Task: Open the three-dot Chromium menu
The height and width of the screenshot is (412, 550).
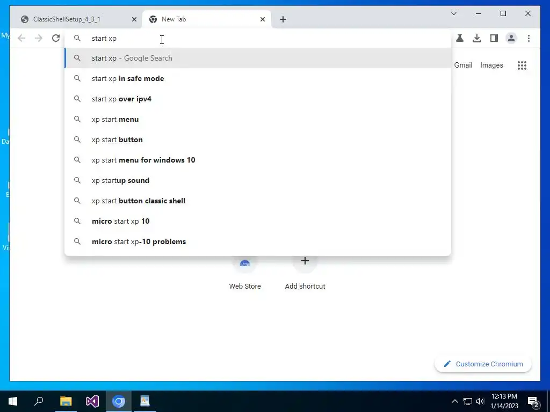Action: pos(529,38)
